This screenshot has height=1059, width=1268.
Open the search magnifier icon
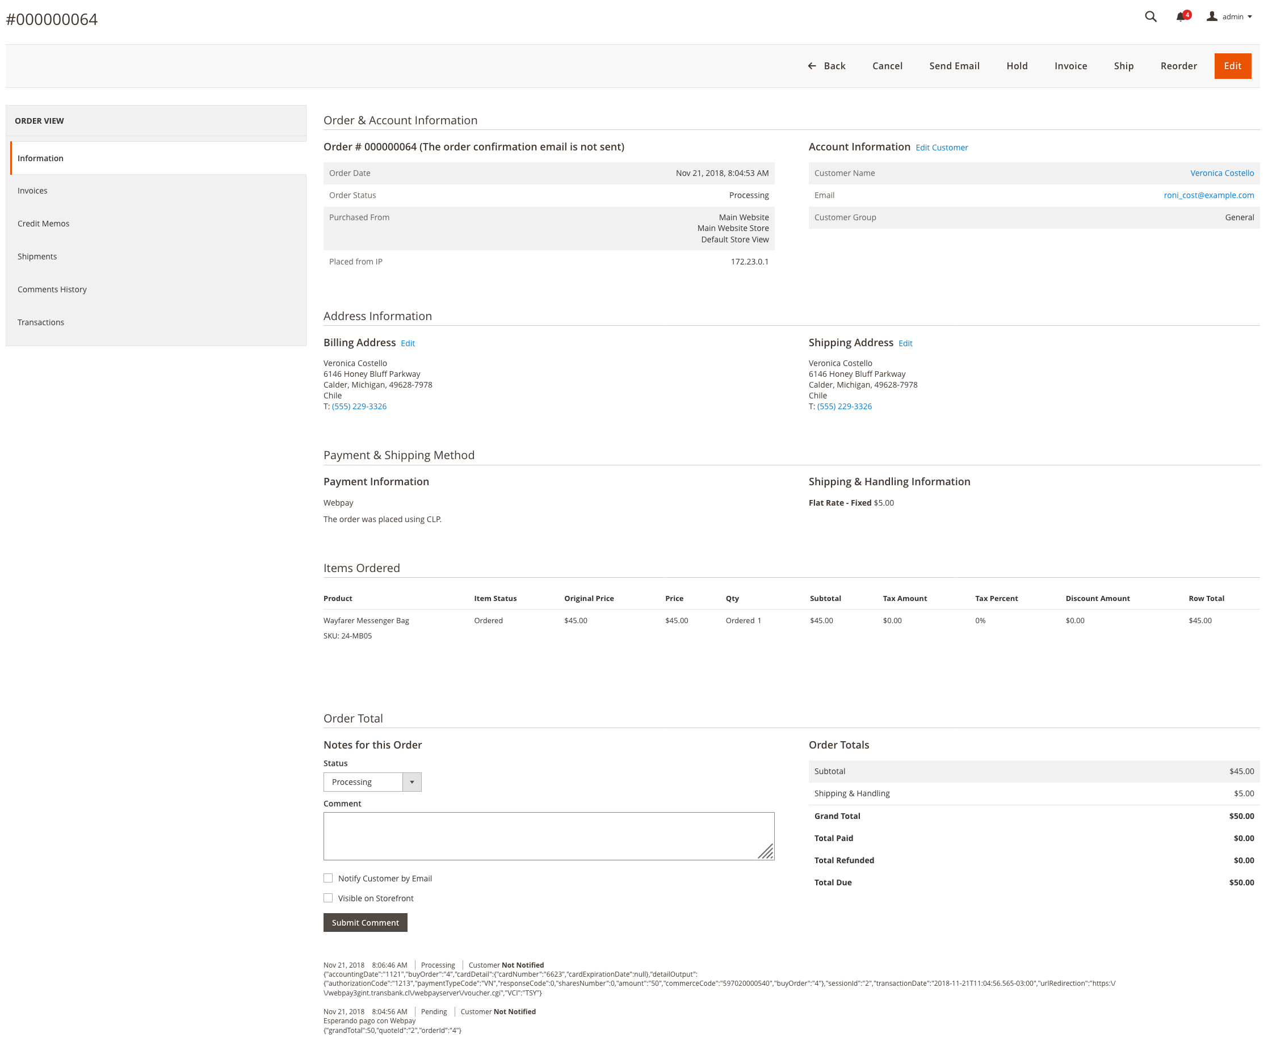(1151, 17)
